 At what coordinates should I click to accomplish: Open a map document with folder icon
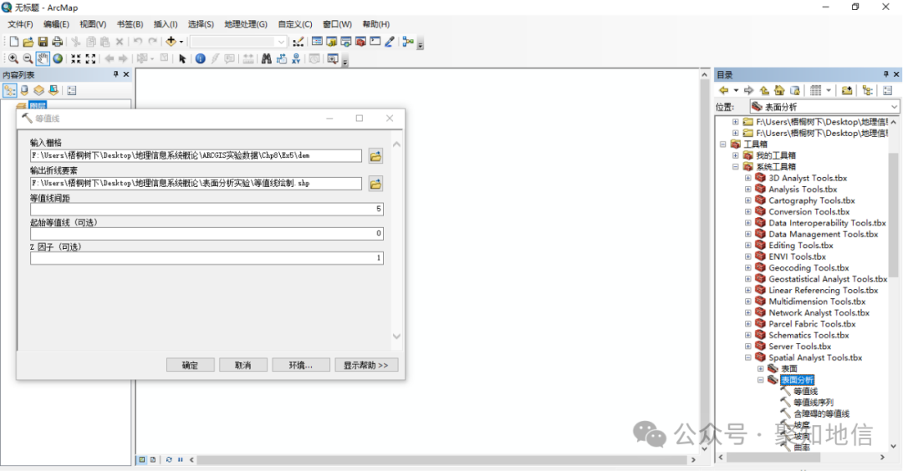28,42
